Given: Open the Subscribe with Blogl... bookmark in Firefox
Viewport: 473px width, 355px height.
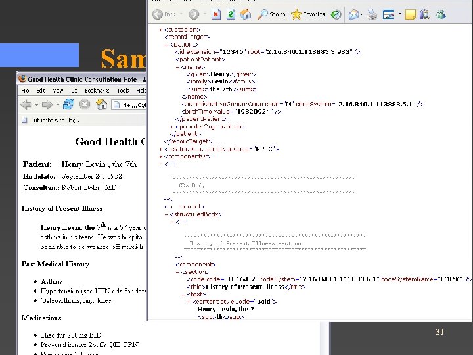Looking at the screenshot, I should (x=51, y=120).
